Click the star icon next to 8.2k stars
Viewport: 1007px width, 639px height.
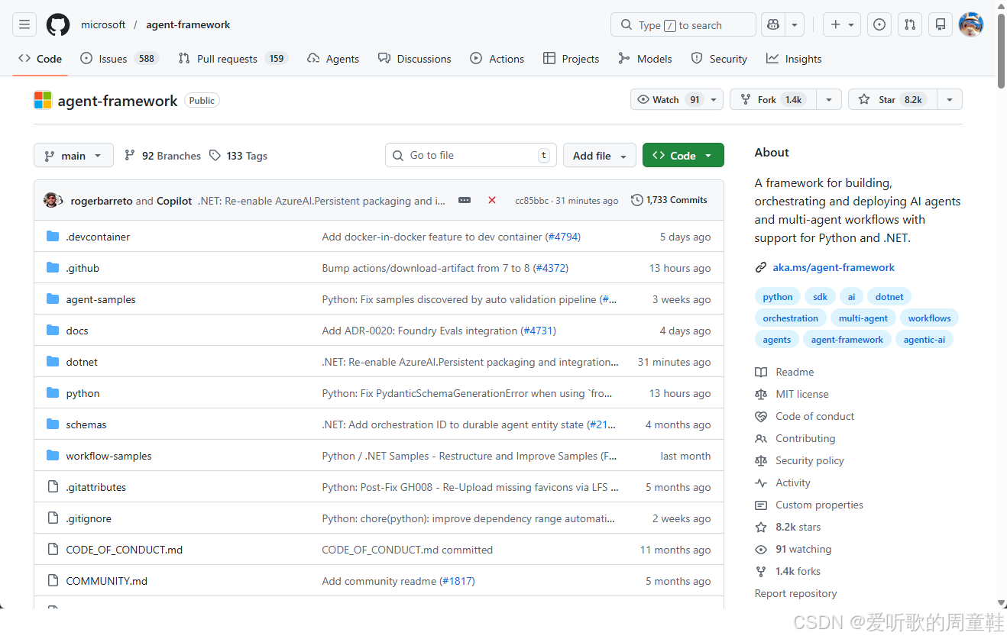tap(761, 527)
